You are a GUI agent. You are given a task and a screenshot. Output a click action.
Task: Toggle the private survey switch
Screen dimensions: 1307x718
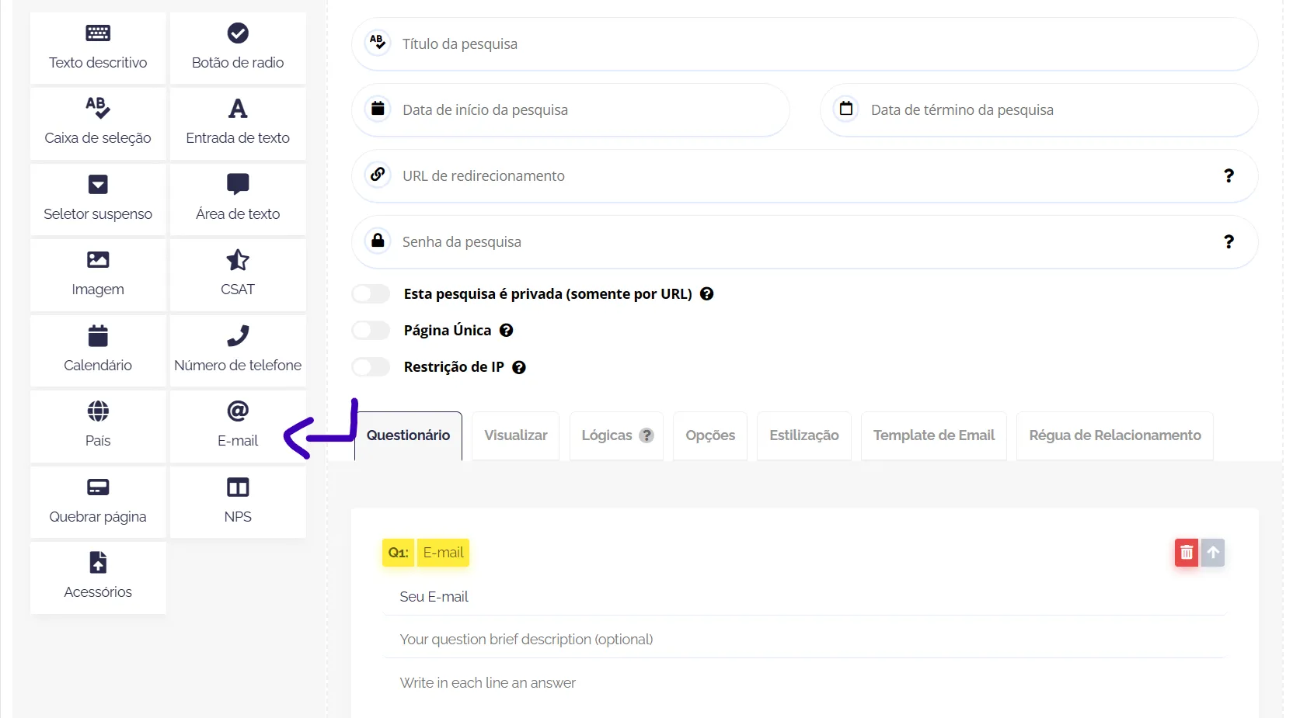click(x=371, y=294)
